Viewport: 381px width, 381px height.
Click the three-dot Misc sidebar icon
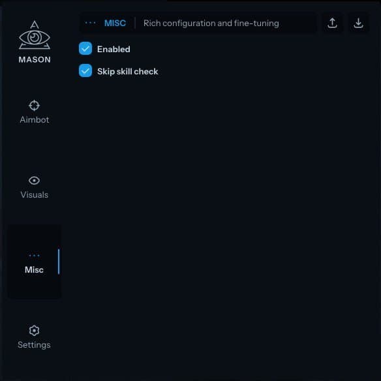coord(35,256)
